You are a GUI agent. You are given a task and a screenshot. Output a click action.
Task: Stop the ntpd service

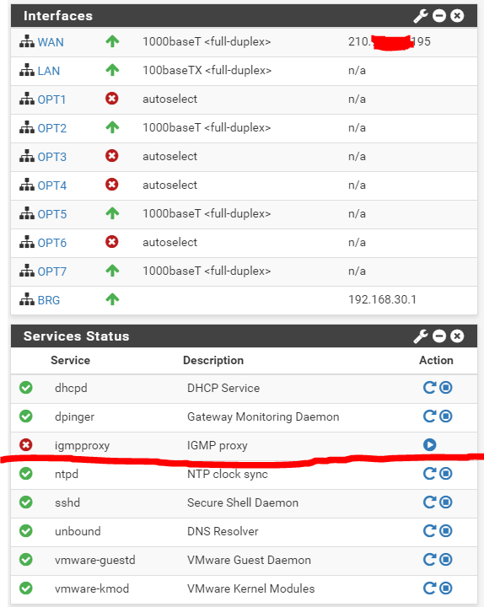[x=446, y=474]
